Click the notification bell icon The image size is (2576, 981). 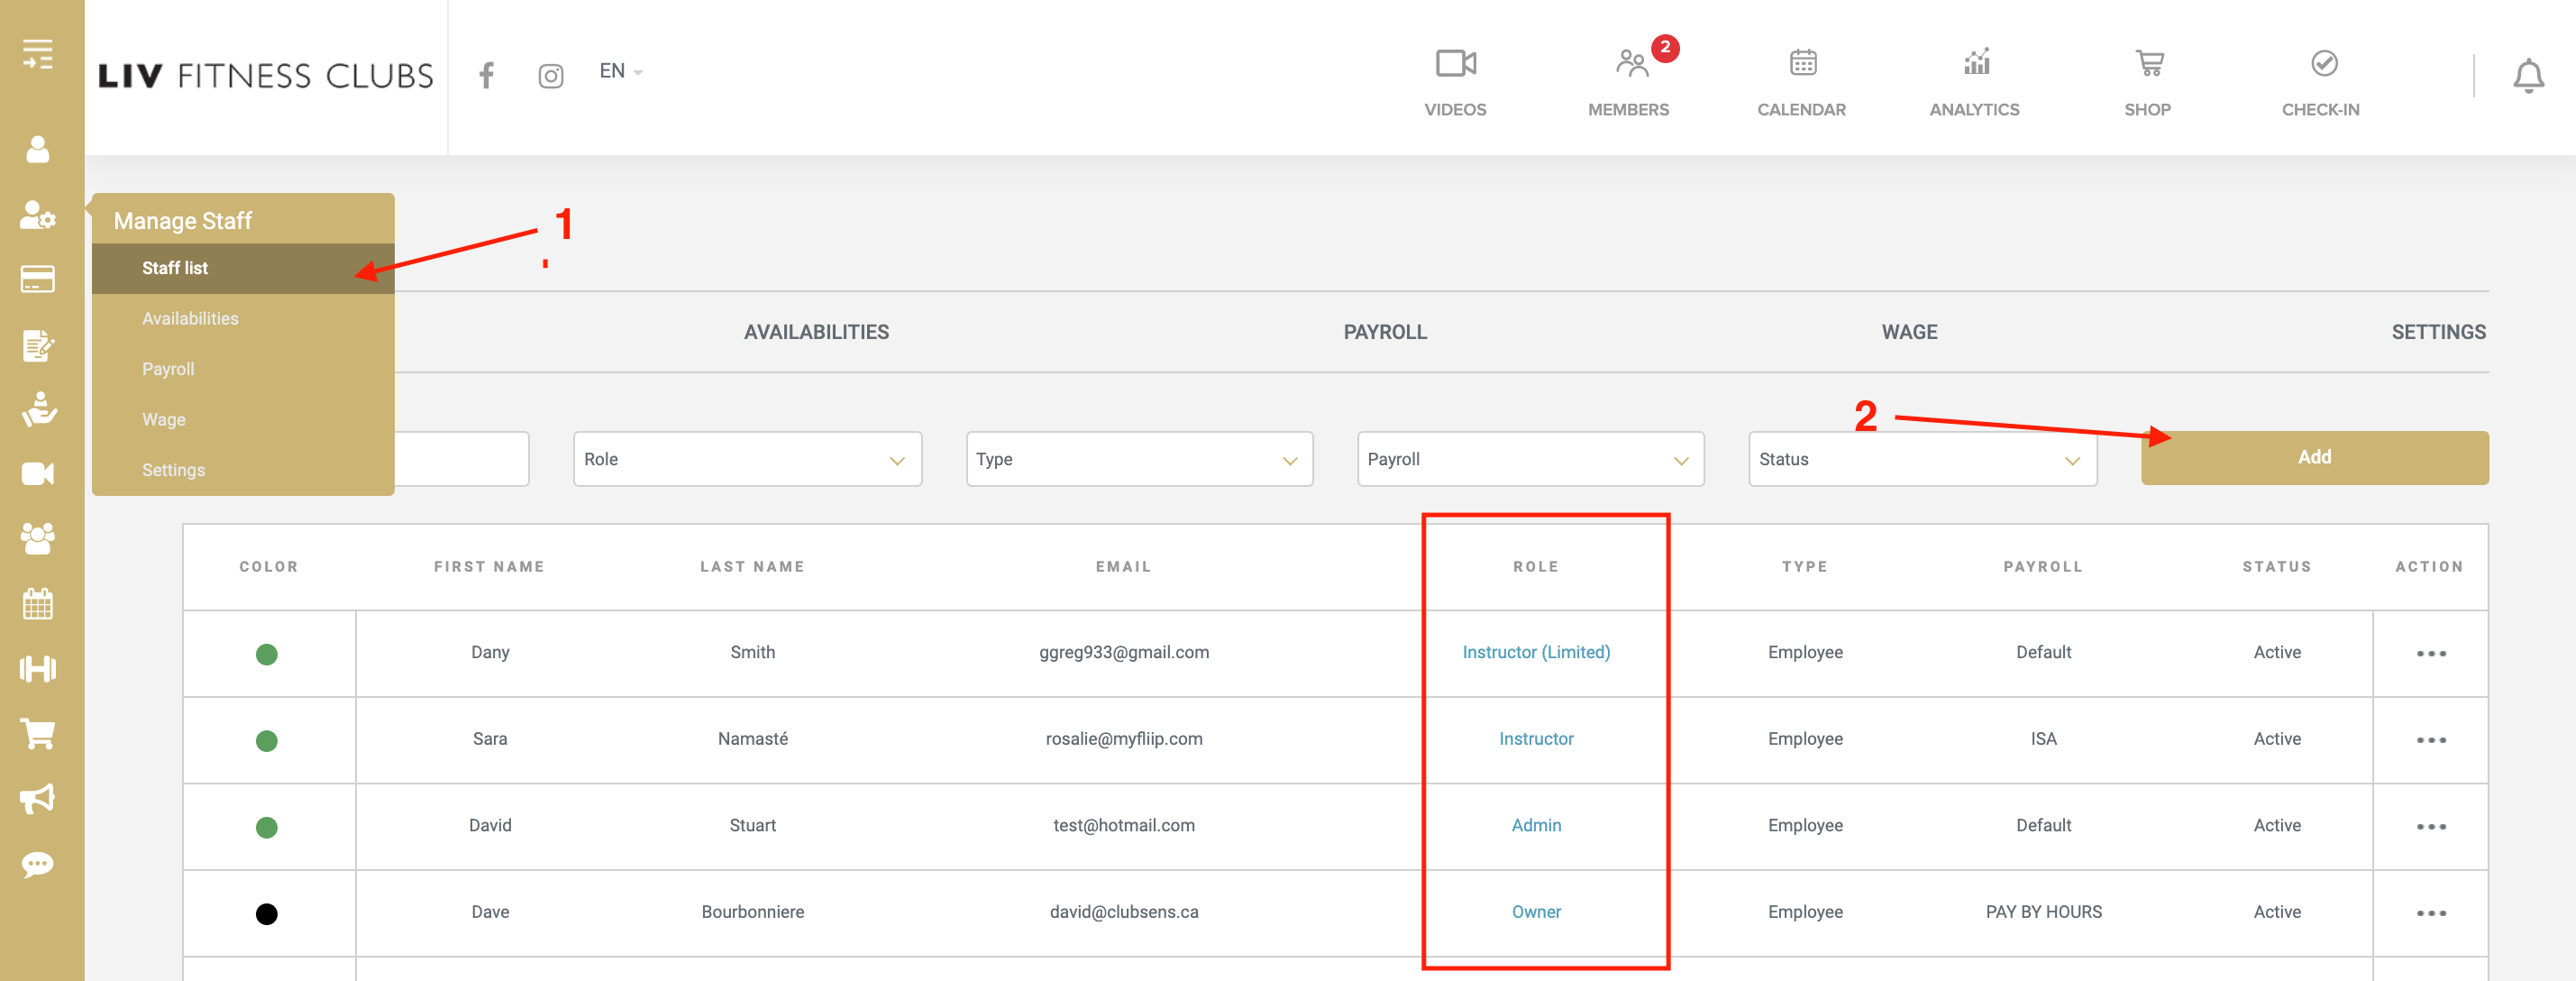2528,76
